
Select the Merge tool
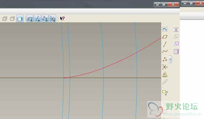176,37
